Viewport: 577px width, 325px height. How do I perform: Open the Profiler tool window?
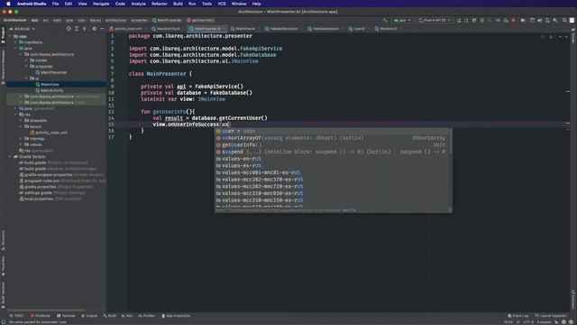[x=146, y=316]
